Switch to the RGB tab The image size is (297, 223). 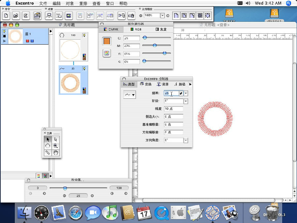coord(136,29)
